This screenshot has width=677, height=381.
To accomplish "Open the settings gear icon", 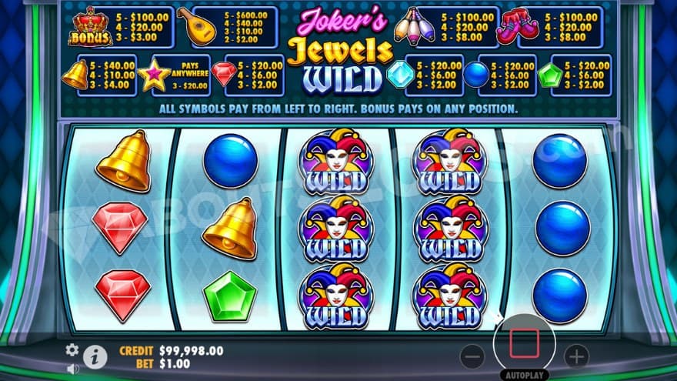I will (72, 349).
